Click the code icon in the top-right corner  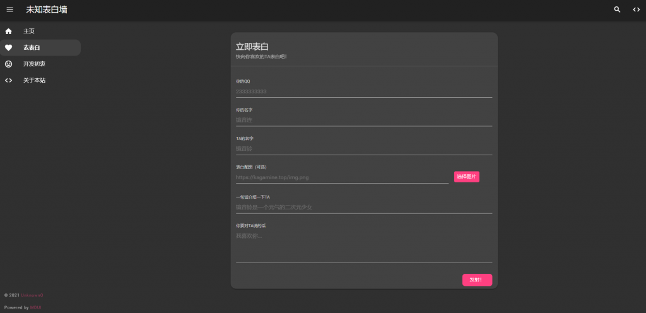636,9
